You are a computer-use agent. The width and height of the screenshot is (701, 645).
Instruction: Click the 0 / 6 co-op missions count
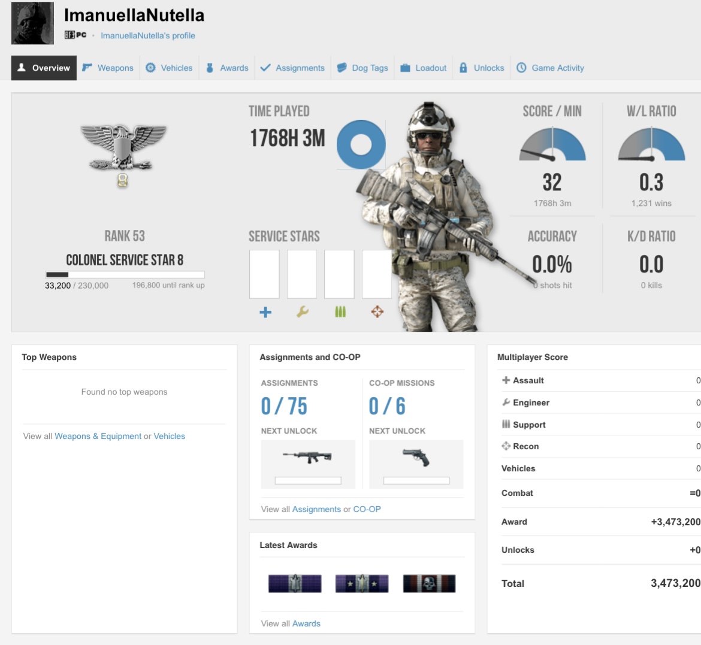pos(387,406)
